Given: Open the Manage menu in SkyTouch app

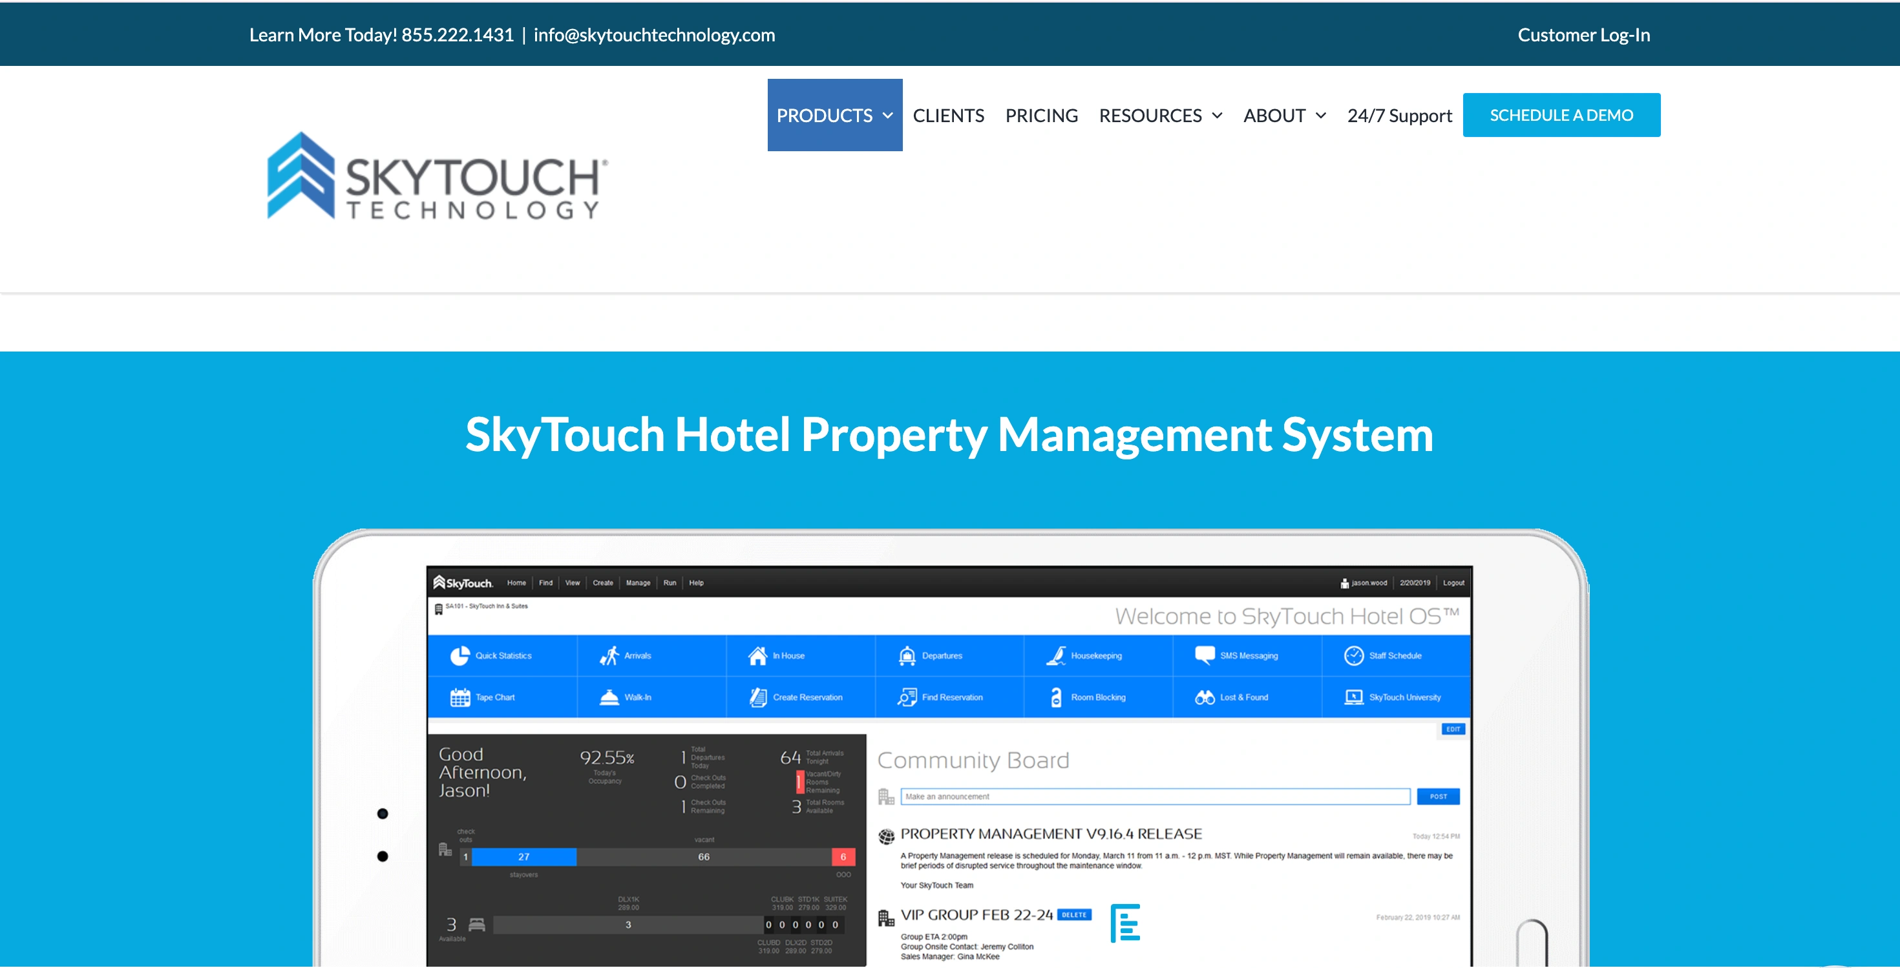Looking at the screenshot, I should point(638,582).
